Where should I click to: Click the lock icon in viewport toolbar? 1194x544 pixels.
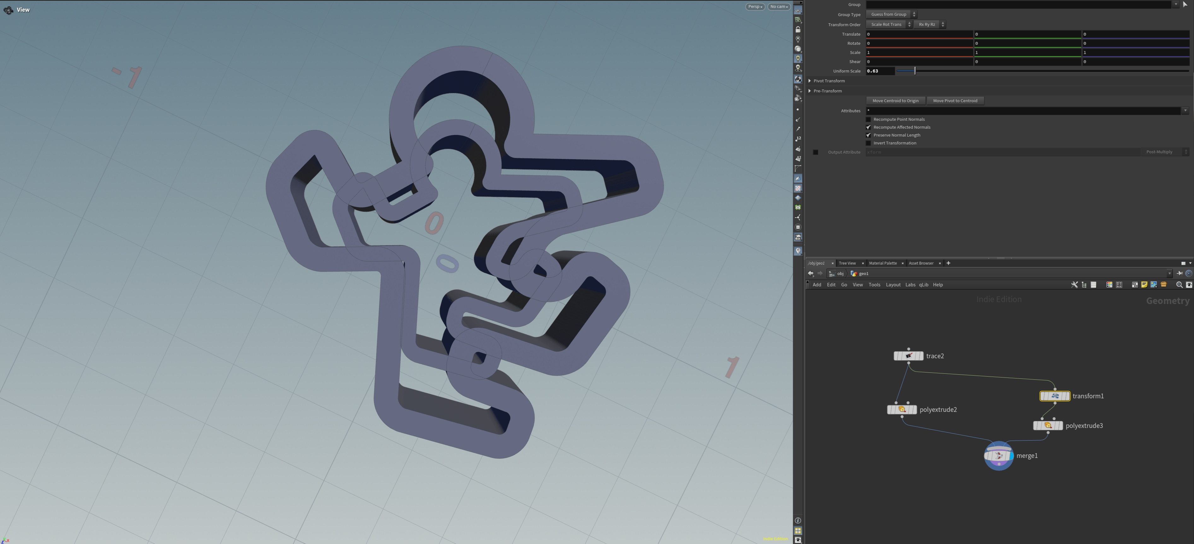(798, 29)
